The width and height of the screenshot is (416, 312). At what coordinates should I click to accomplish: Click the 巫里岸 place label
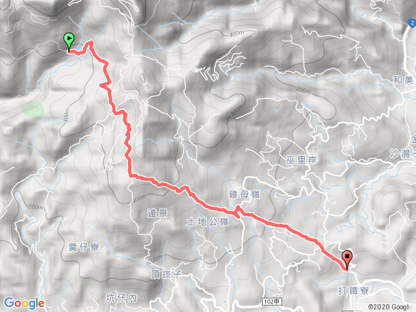pos(302,160)
